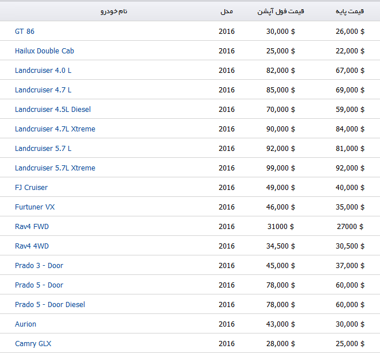The width and height of the screenshot is (380, 353).
Task: Click the نام خودرو column header
Action: tap(114, 11)
